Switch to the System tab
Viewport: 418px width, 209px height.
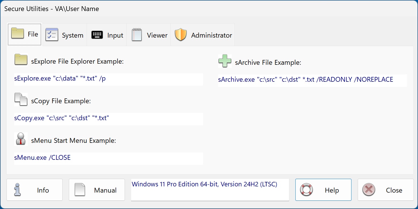pyautogui.click(x=65, y=35)
